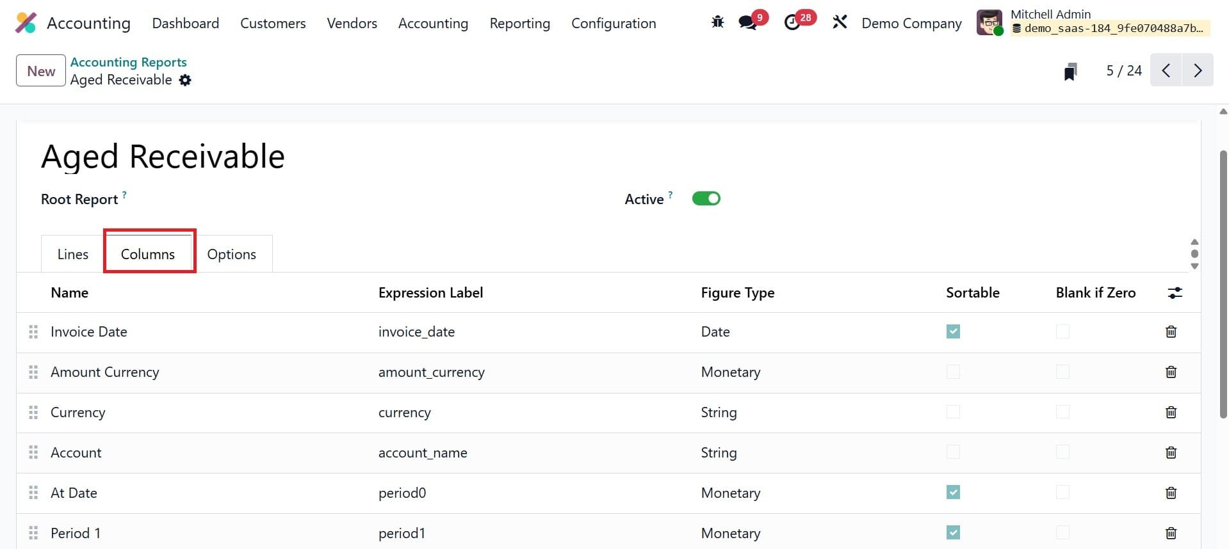Click the New button
Image resolution: width=1229 pixels, height=549 pixels.
point(41,70)
